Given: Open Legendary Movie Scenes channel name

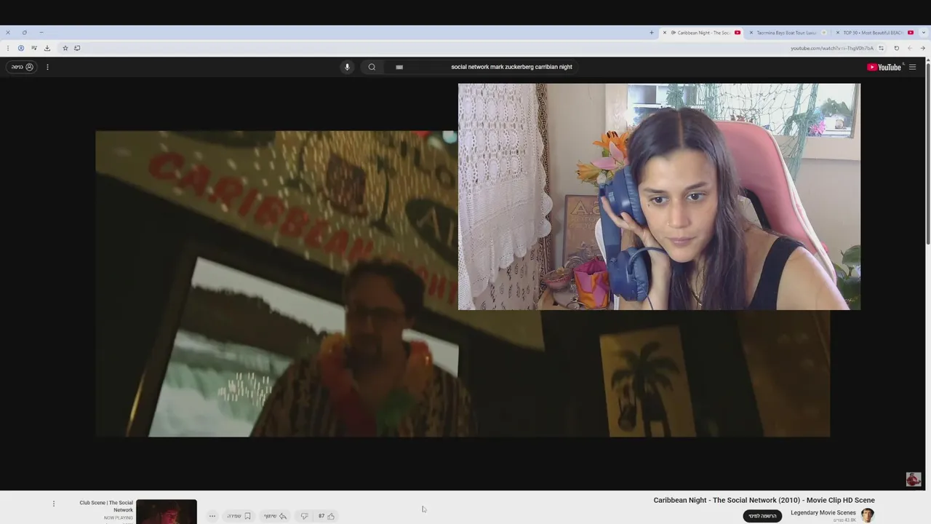Looking at the screenshot, I should coord(823,512).
